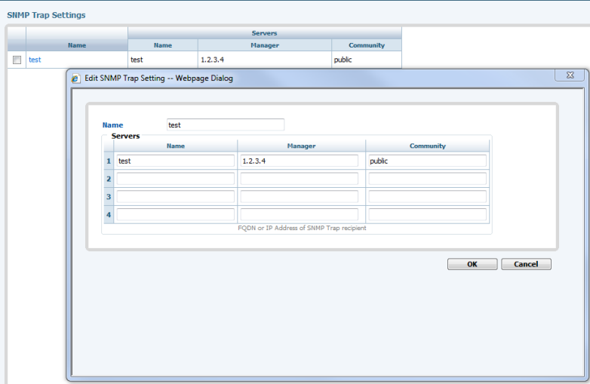This screenshot has height=384, width=590.
Task: Tick the checkbox beside the test trap row
Action: pos(17,60)
